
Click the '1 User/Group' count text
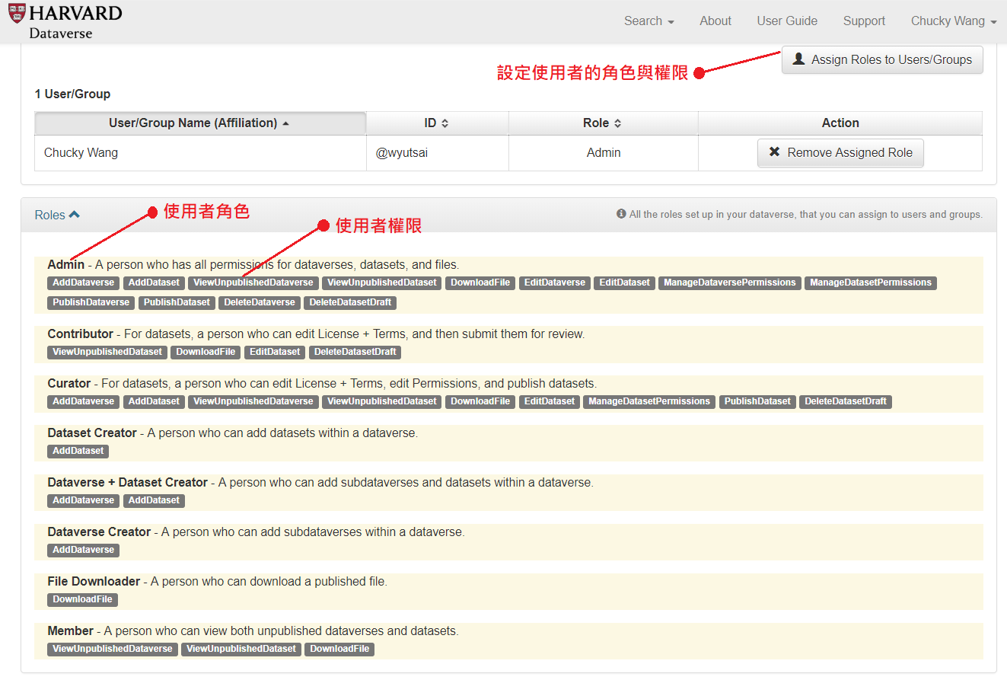72,94
